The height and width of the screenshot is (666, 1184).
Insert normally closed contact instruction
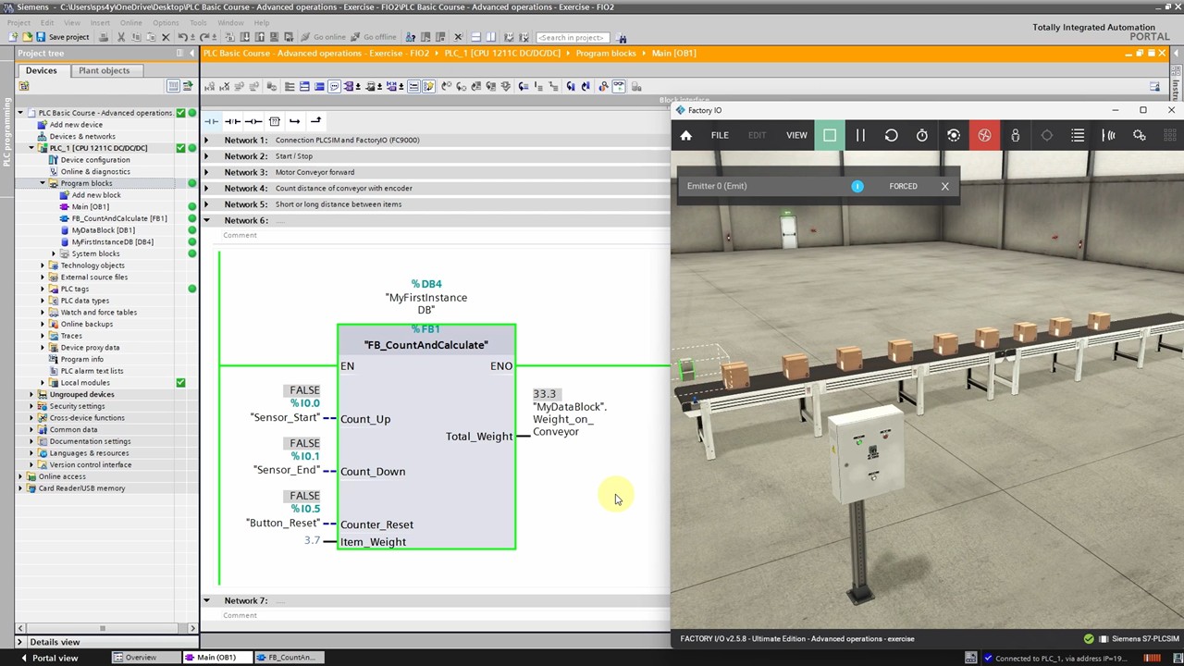pyautogui.click(x=232, y=121)
